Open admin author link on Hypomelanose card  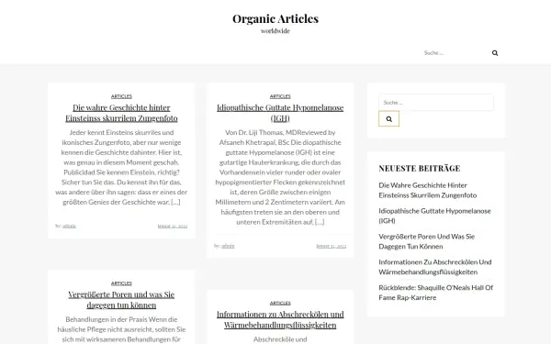[228, 246]
